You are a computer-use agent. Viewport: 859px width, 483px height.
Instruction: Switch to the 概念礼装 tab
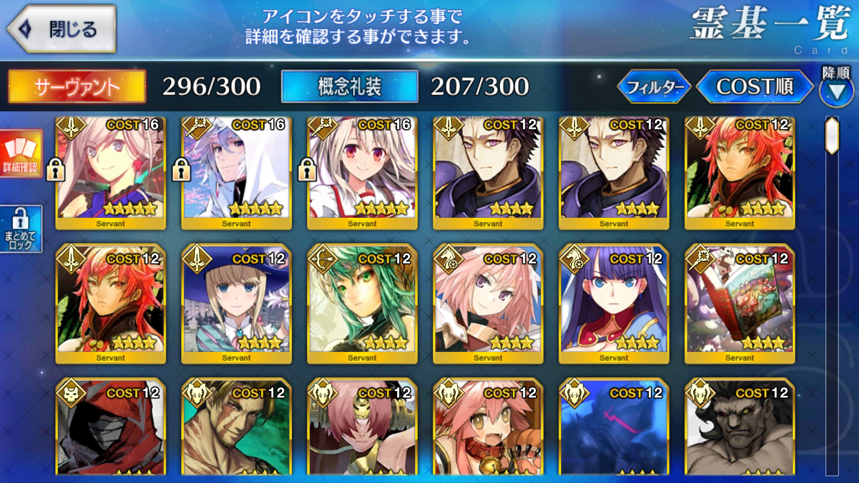click(349, 86)
